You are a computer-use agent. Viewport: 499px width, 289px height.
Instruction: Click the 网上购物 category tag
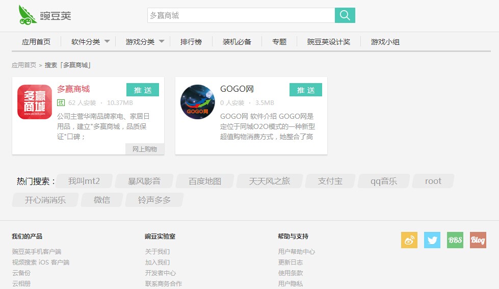[144, 149]
